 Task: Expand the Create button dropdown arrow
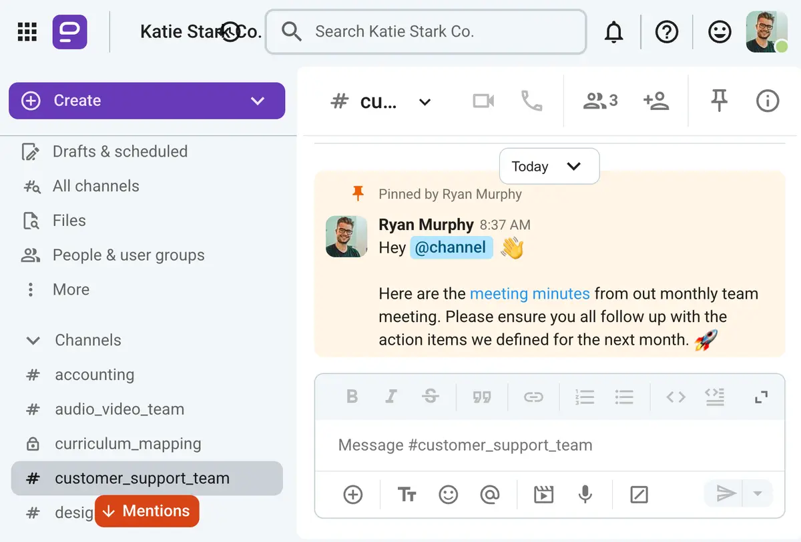[258, 101]
